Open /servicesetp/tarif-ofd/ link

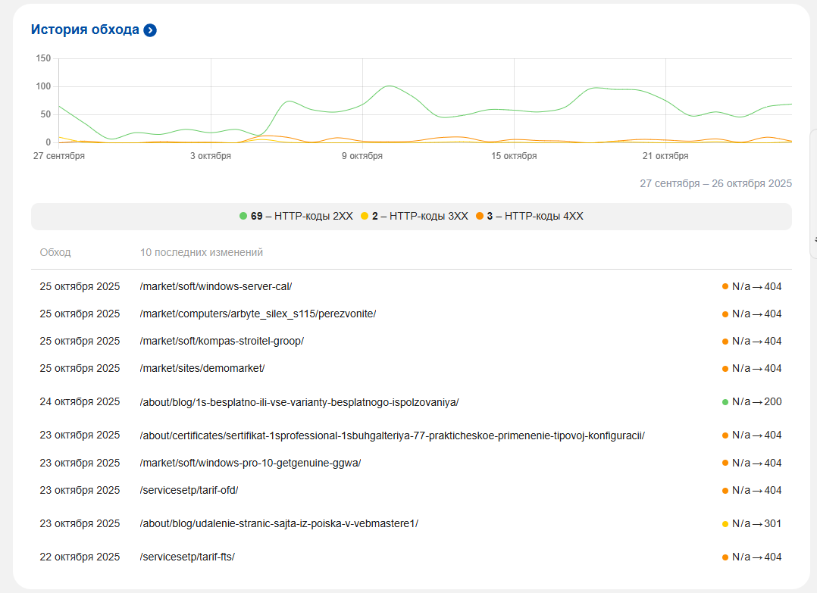(x=189, y=490)
